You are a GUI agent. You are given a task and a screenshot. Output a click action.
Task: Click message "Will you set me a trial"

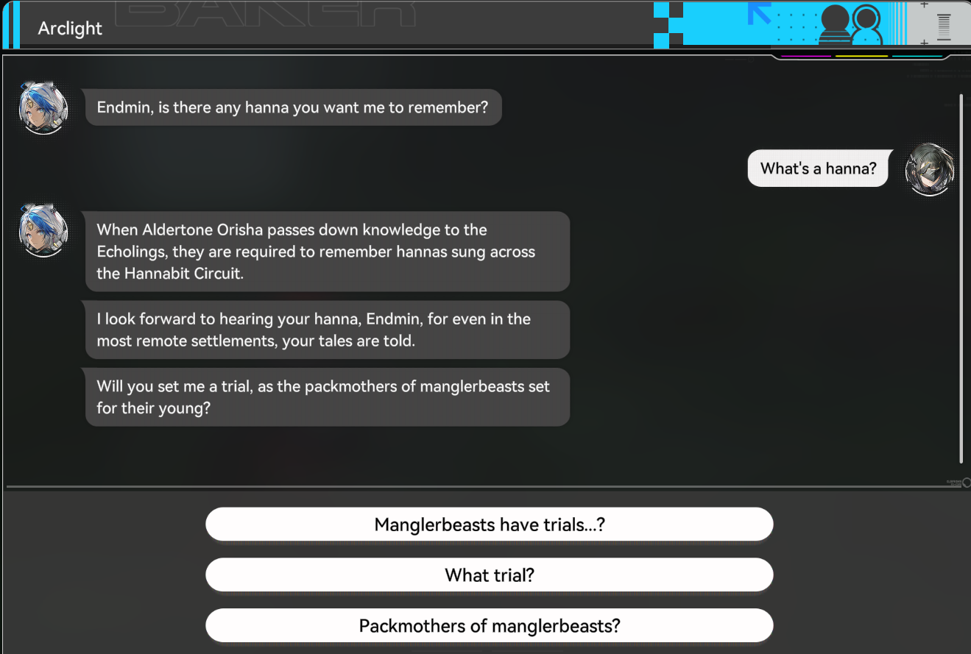(328, 397)
